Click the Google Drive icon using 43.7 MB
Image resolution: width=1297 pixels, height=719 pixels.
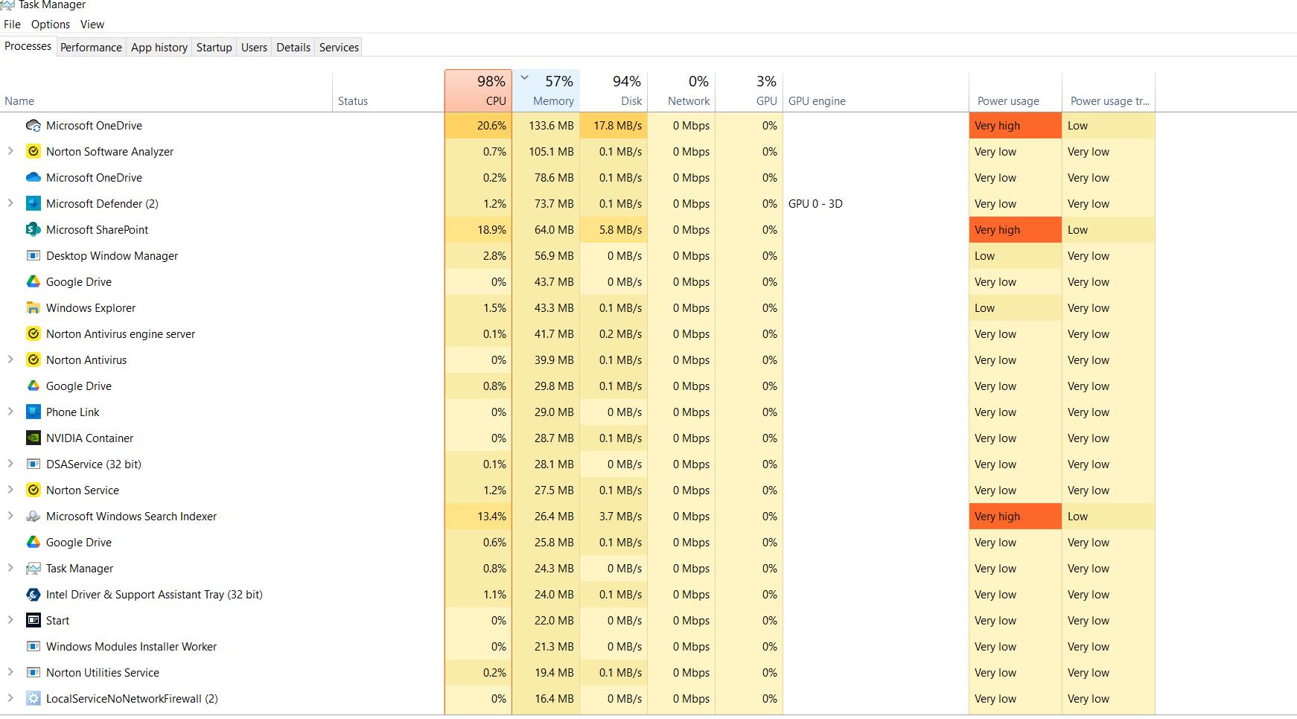34,281
